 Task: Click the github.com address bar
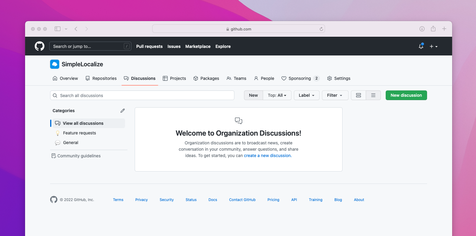239,29
